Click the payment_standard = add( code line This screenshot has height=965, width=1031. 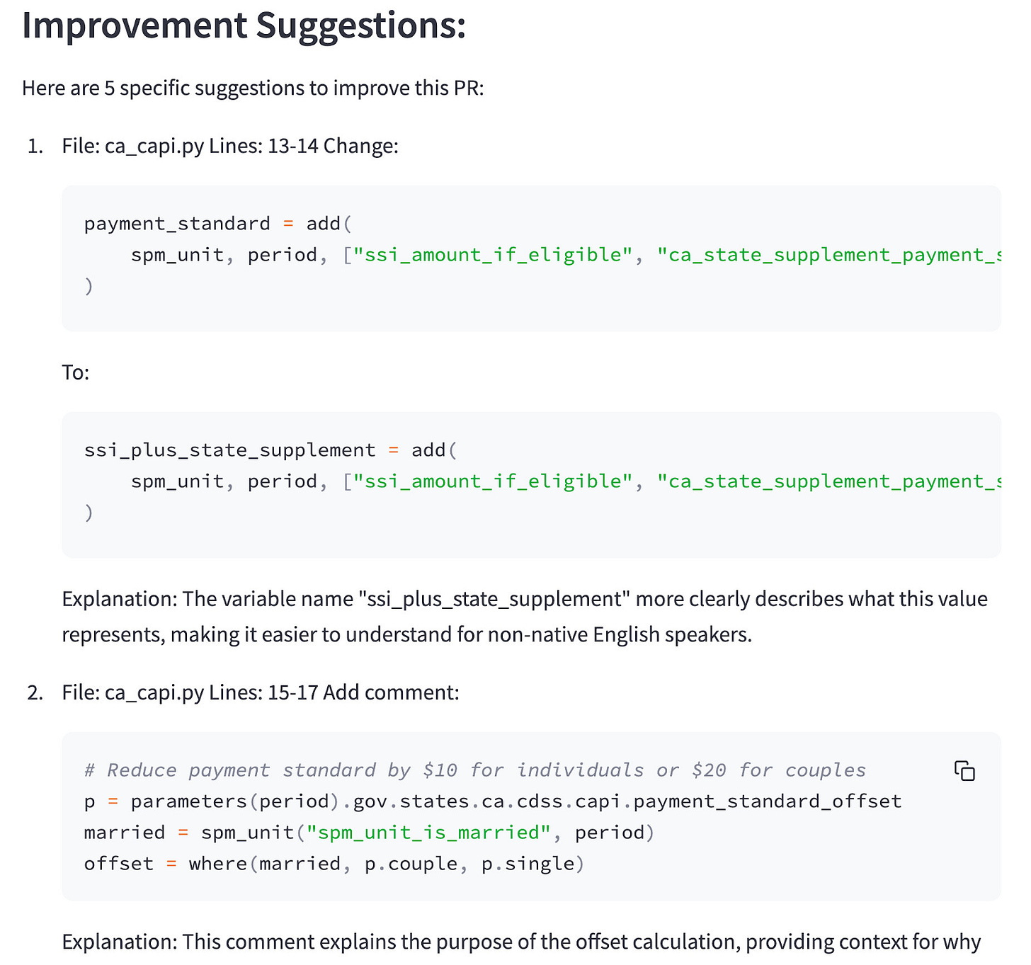click(218, 224)
